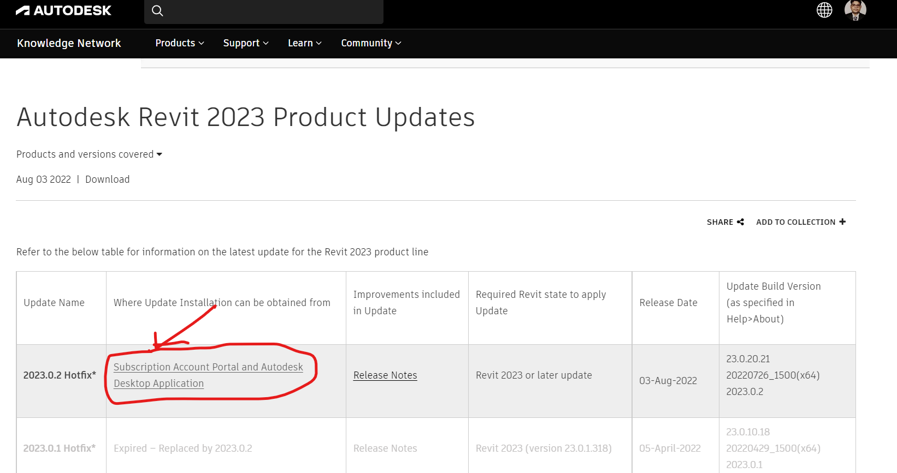Select build version 23.0.10.18

tap(748, 432)
